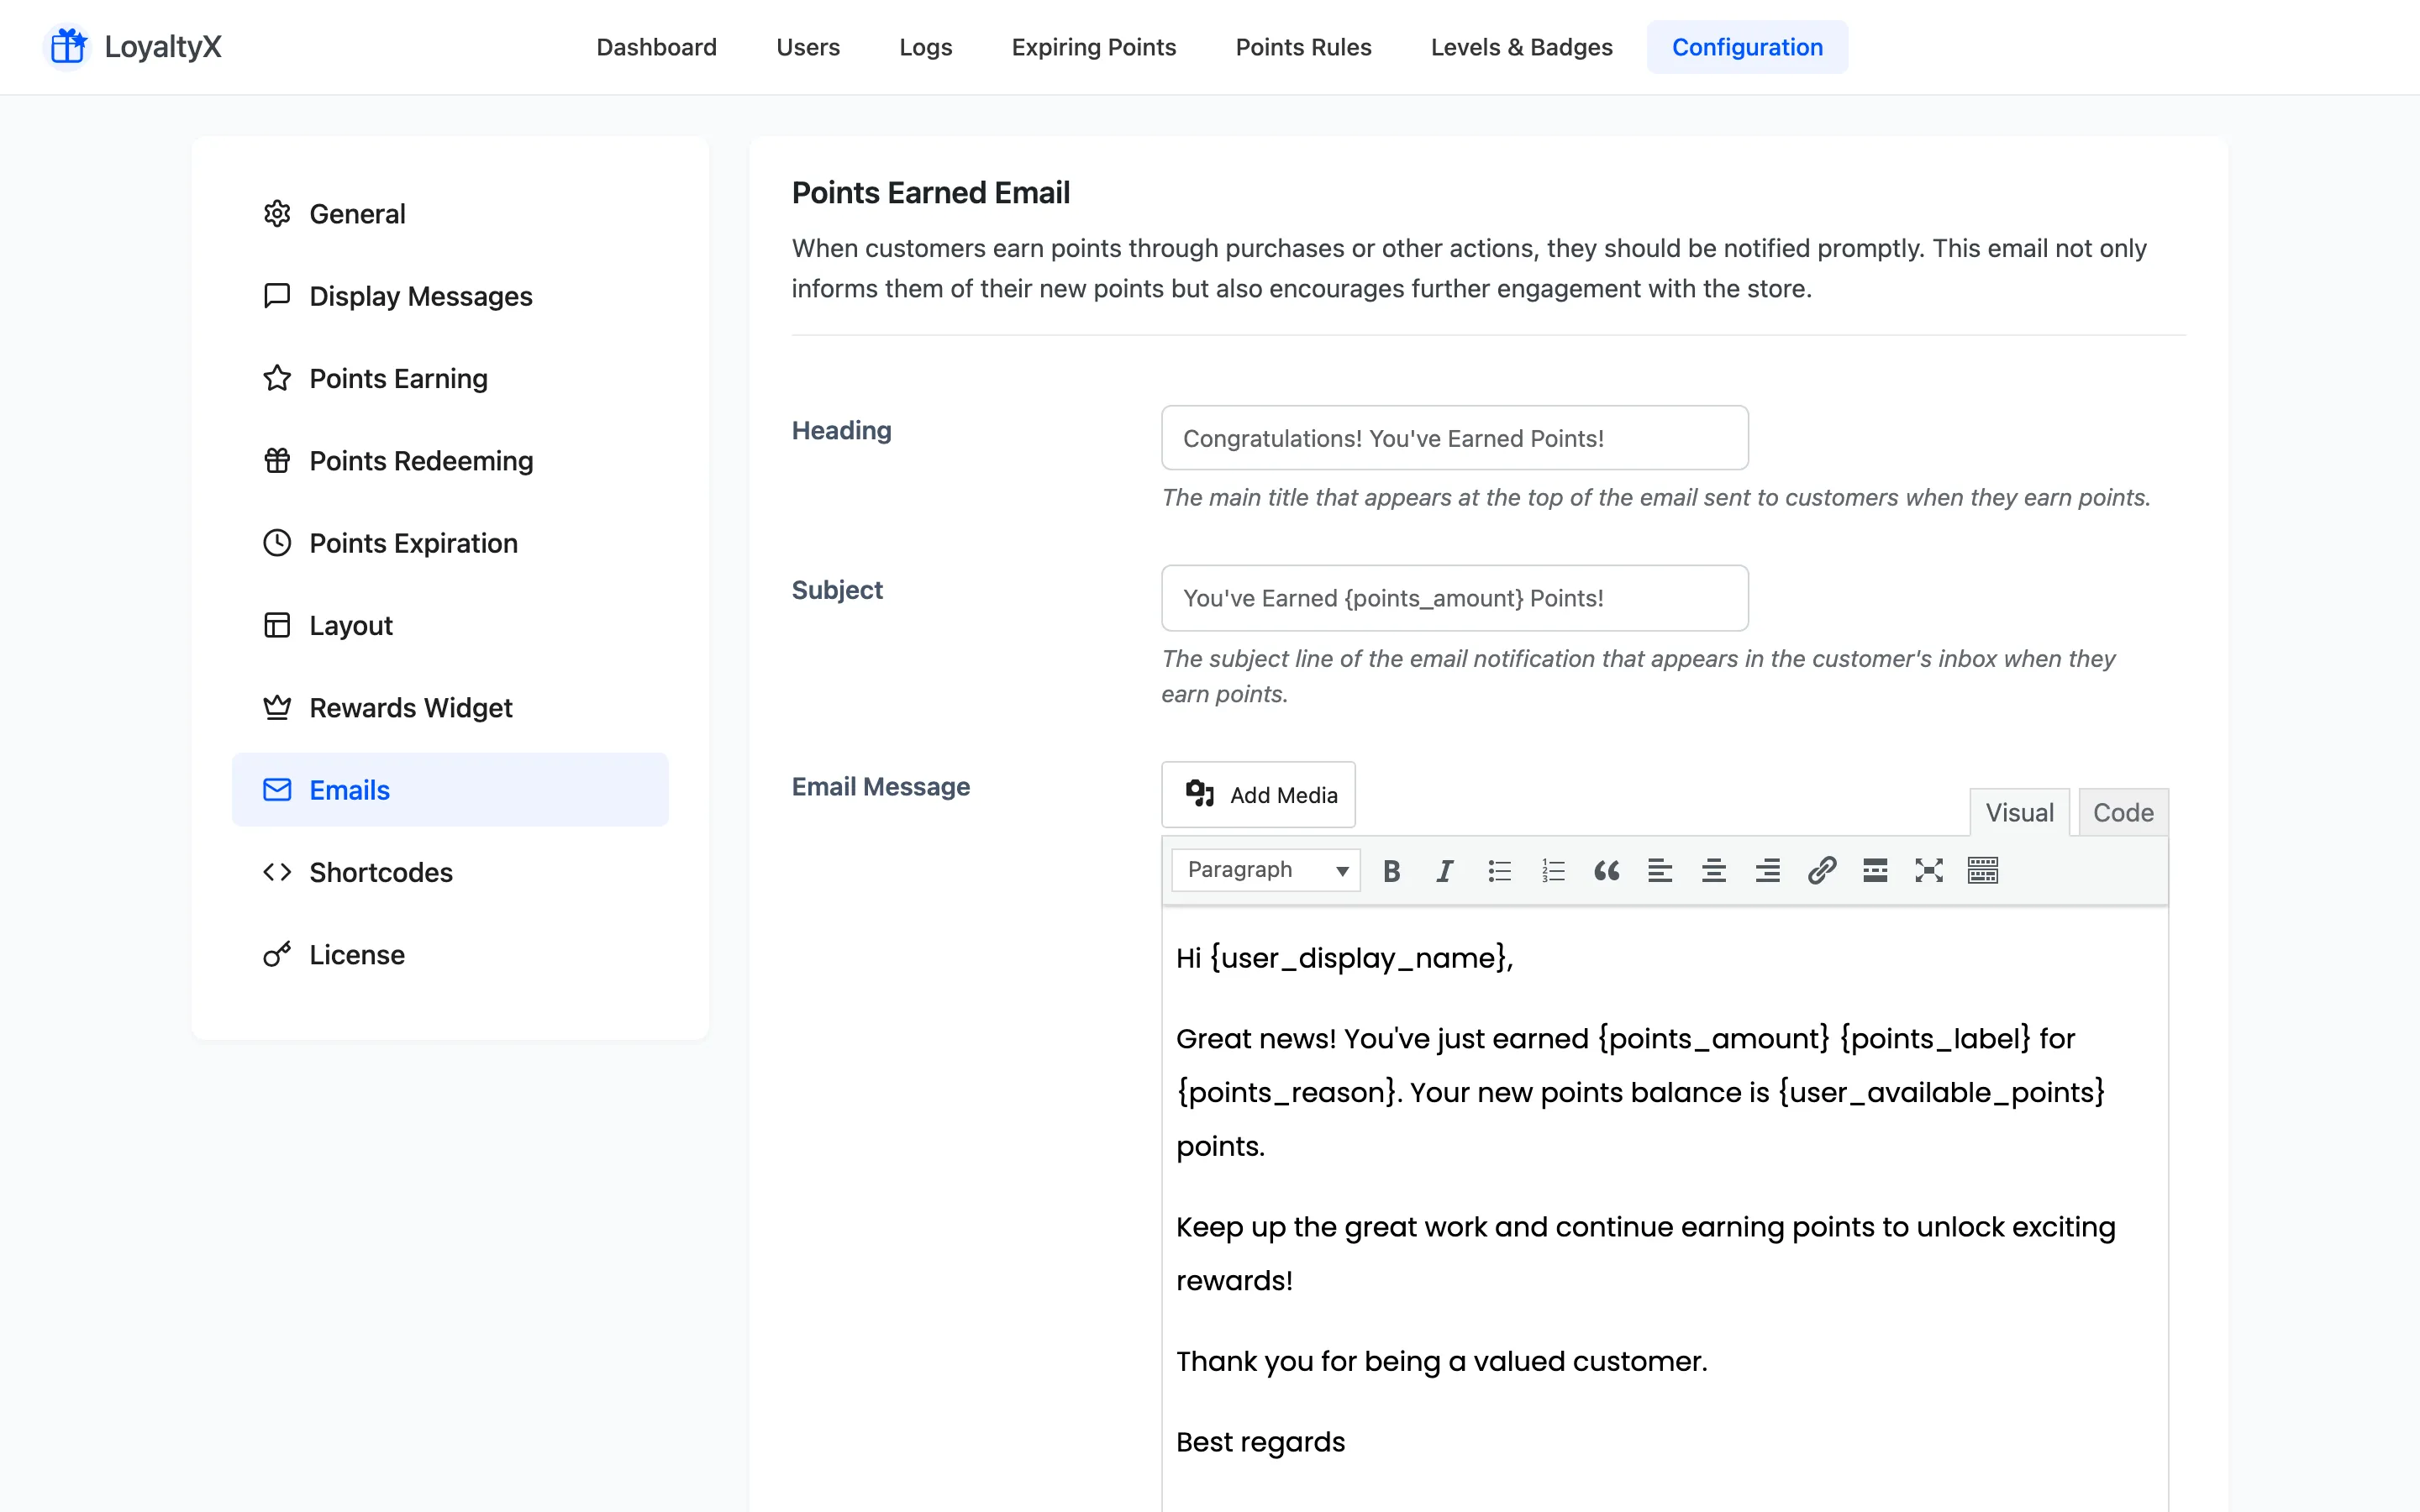Screen dimensions: 2420x1512
Task: Open Points Expiration settings
Action: 450,543
